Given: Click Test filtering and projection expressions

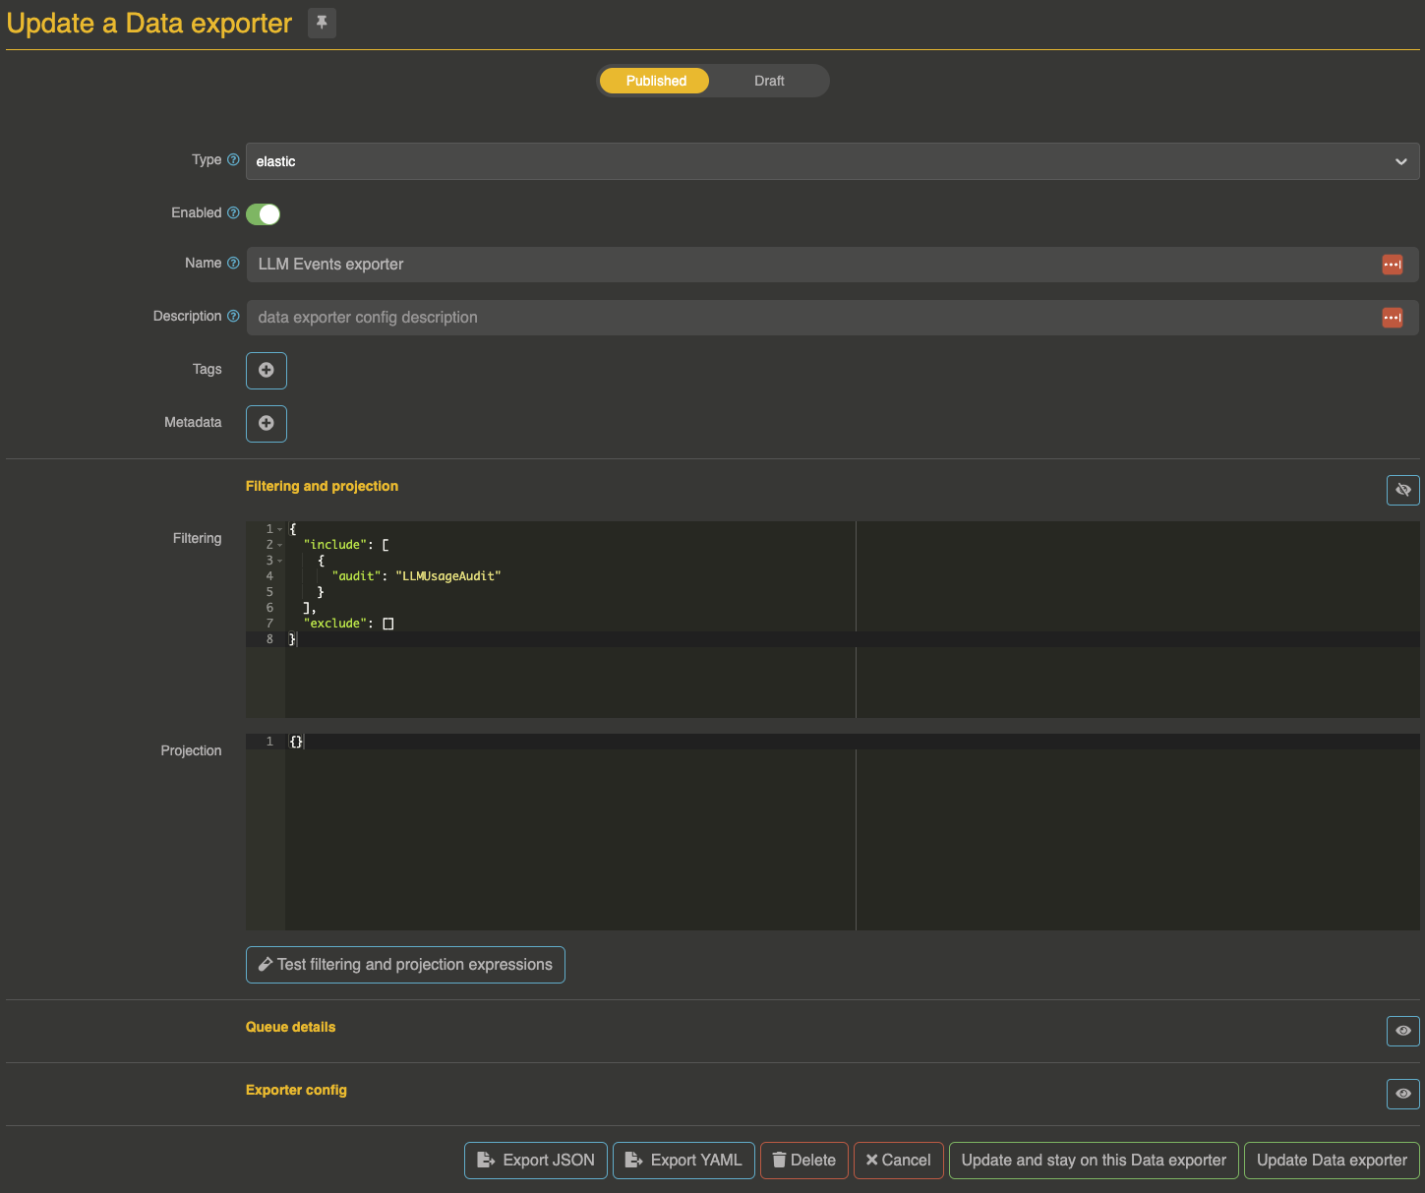Looking at the screenshot, I should [x=405, y=965].
